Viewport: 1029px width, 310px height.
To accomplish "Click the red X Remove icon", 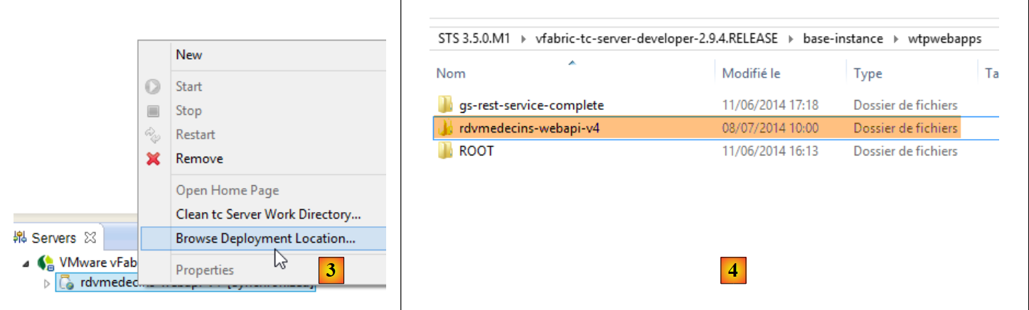I will tap(153, 159).
